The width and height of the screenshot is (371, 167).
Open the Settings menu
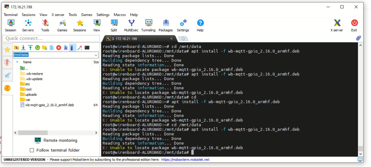click(x=103, y=15)
